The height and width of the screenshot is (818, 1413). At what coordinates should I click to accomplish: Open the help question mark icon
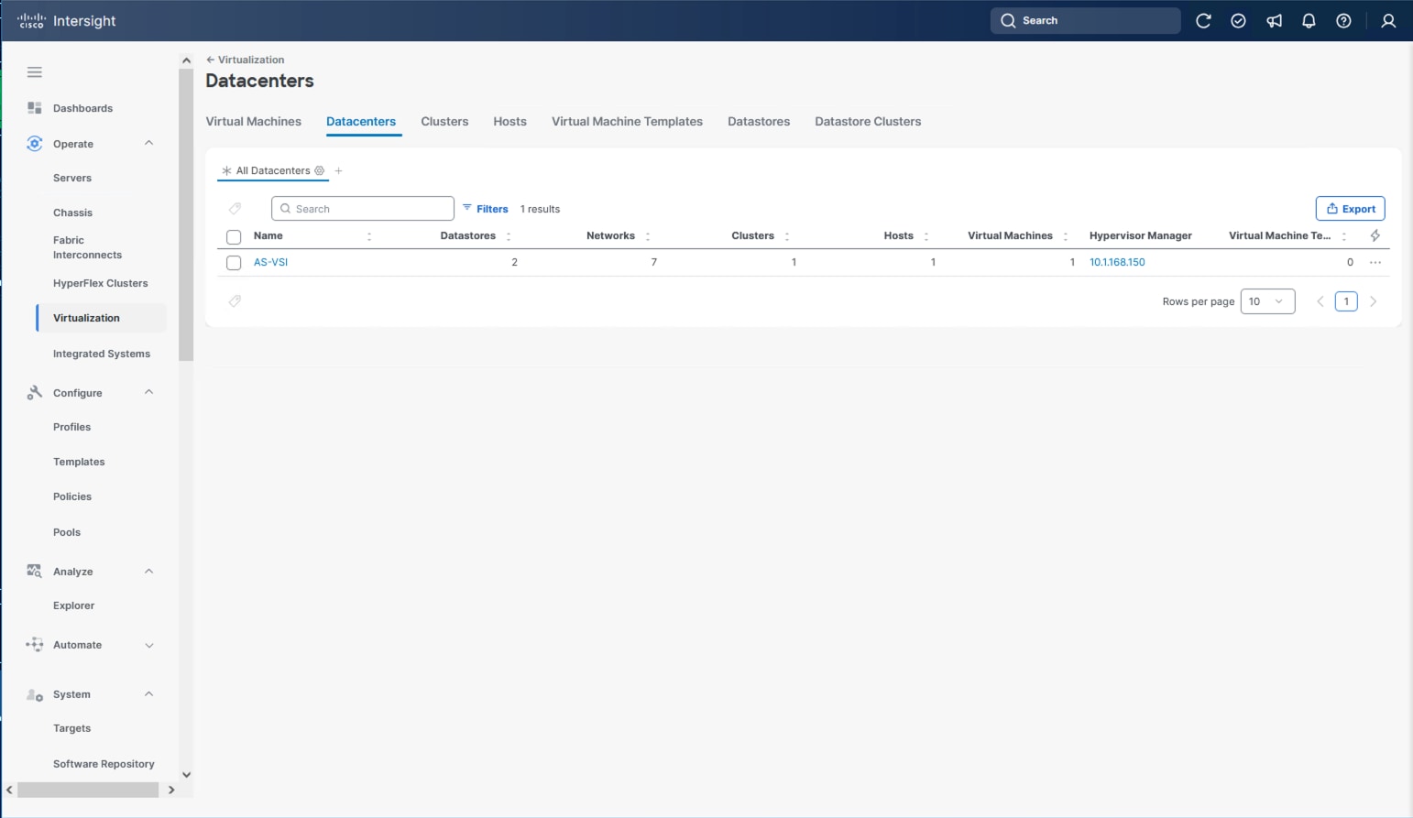pos(1343,20)
